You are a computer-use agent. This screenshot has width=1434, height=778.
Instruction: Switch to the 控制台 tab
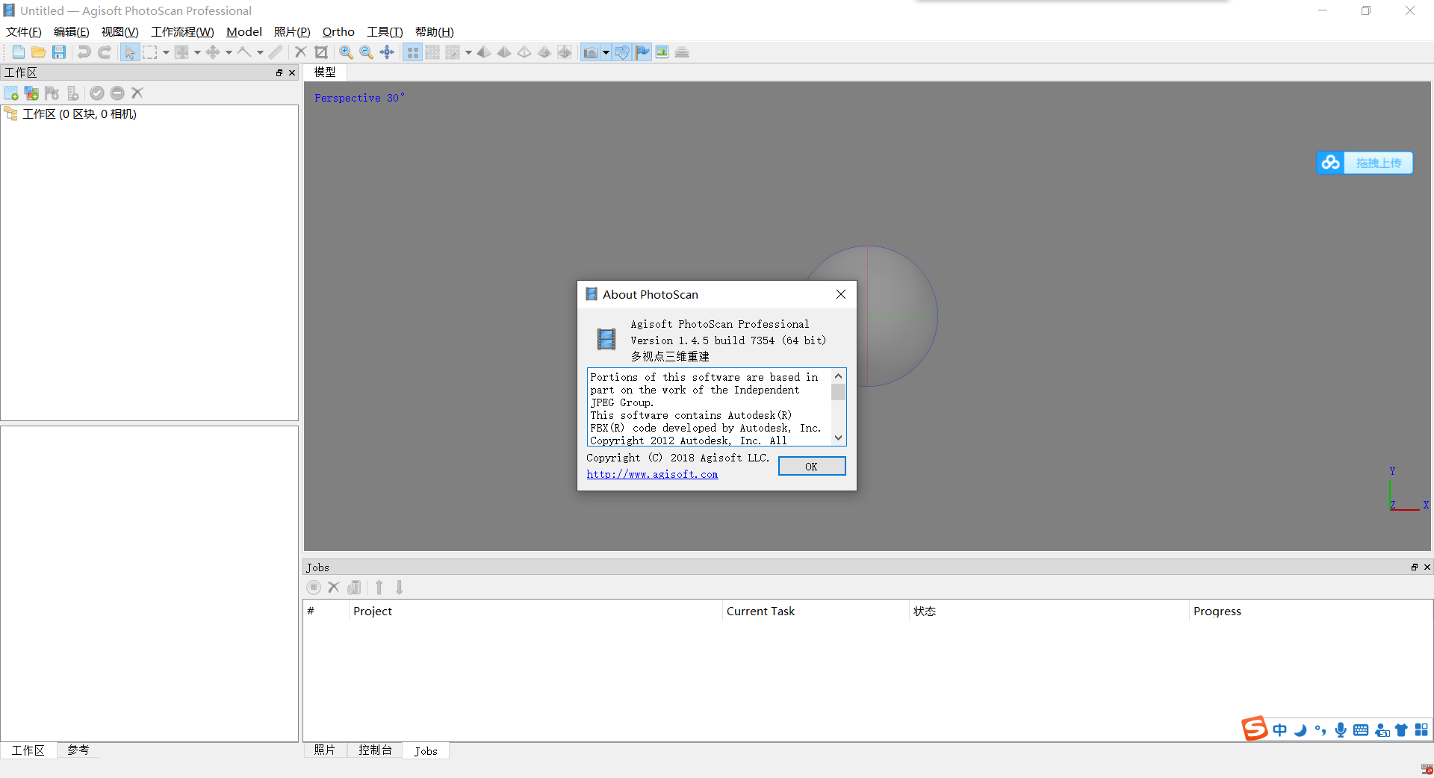click(375, 750)
